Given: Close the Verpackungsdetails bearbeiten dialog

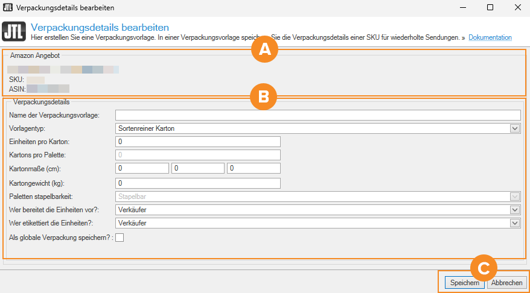Looking at the screenshot, I should [x=516, y=8].
